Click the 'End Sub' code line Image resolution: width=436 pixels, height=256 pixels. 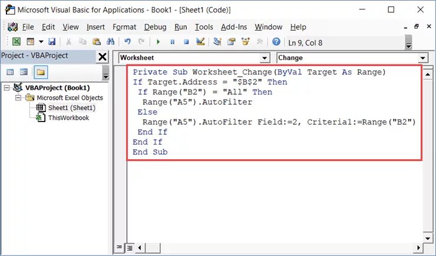point(150,152)
